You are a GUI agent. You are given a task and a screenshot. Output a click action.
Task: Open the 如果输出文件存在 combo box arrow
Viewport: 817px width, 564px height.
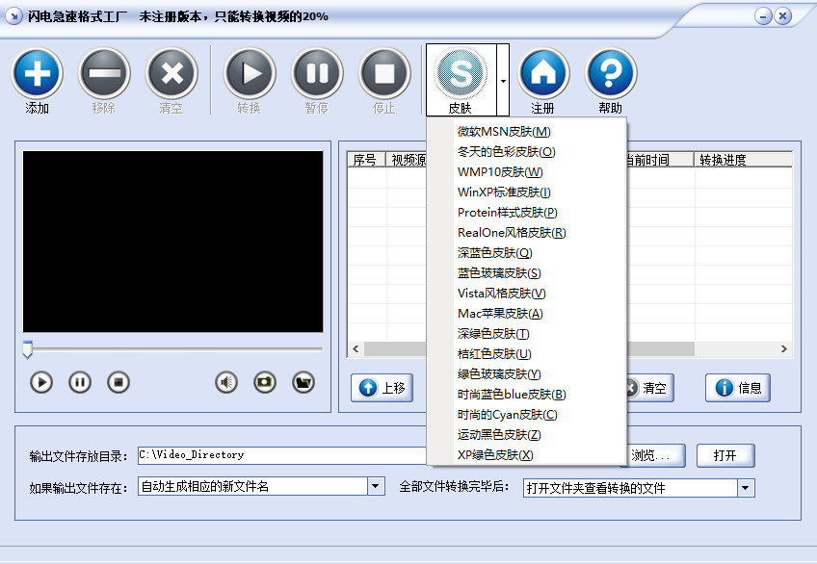coord(375,486)
